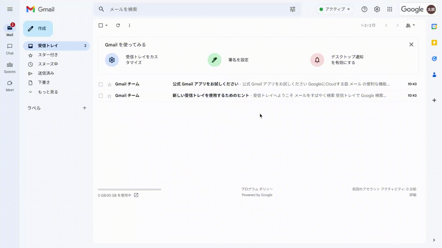
Task: Open the Google account avatar
Action: 431,9
